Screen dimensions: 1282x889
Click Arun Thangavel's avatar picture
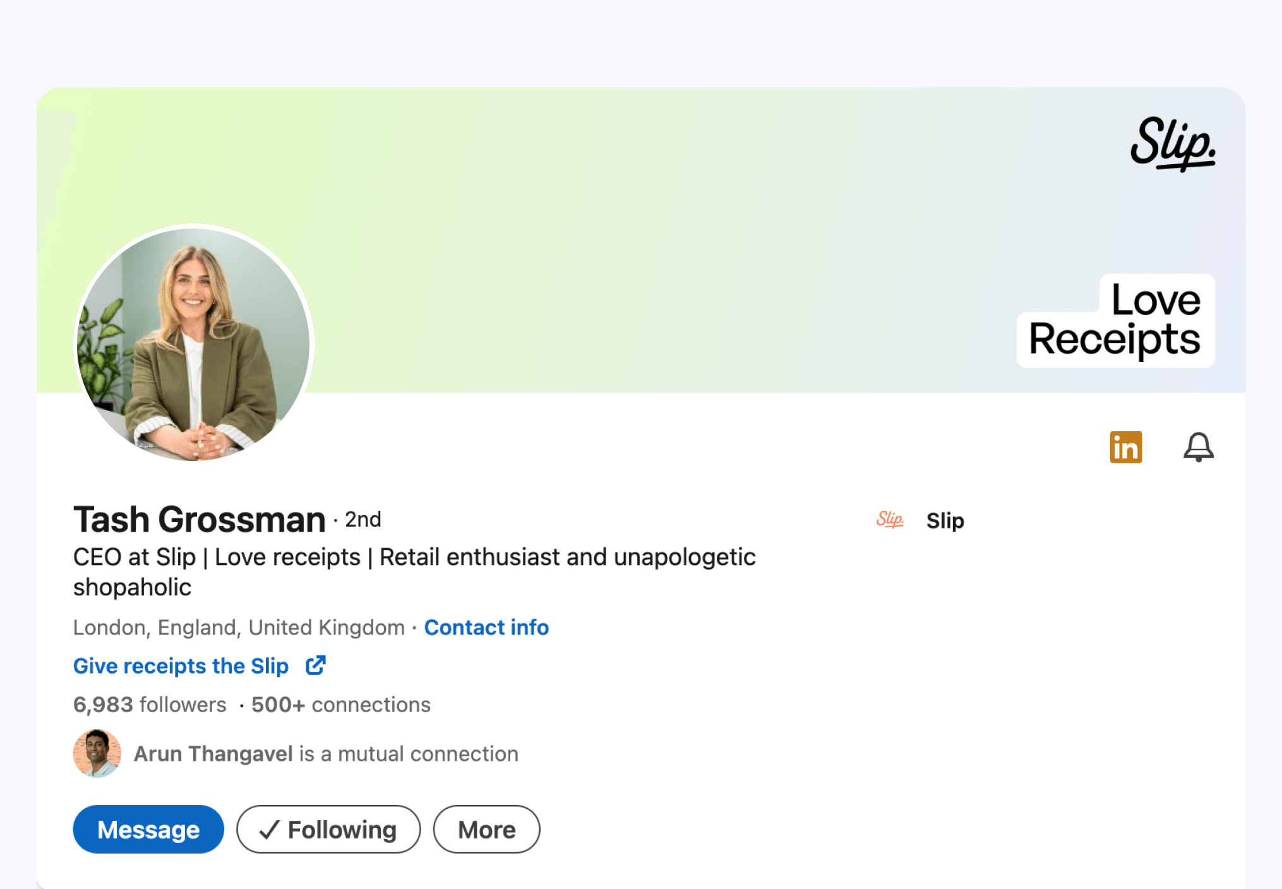tap(97, 753)
